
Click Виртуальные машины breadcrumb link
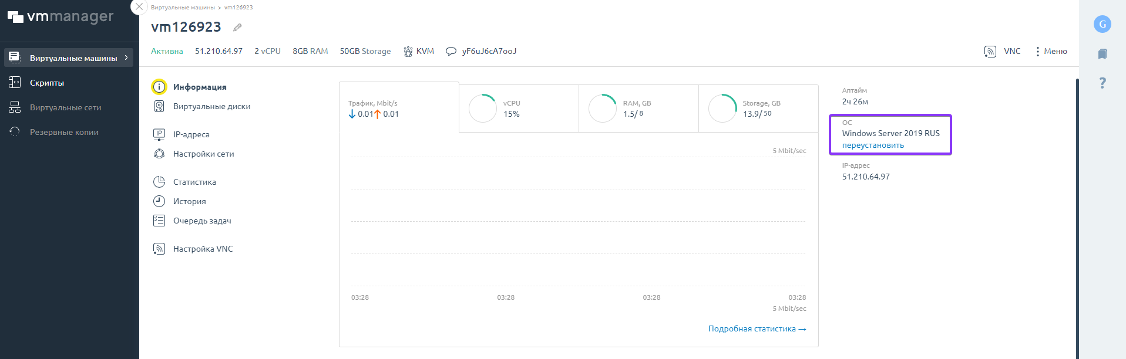[183, 8]
